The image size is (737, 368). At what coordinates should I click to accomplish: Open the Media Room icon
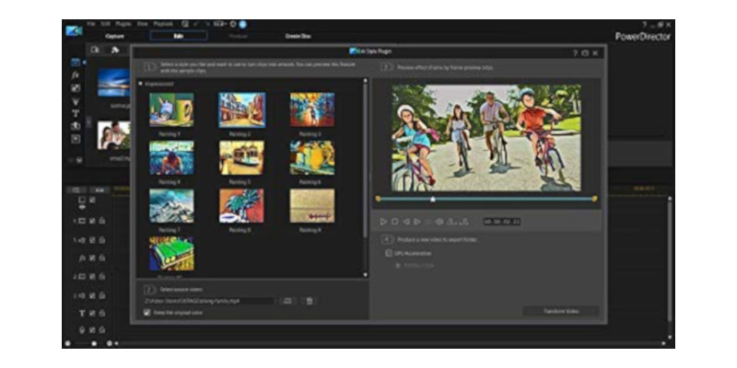click(x=76, y=62)
